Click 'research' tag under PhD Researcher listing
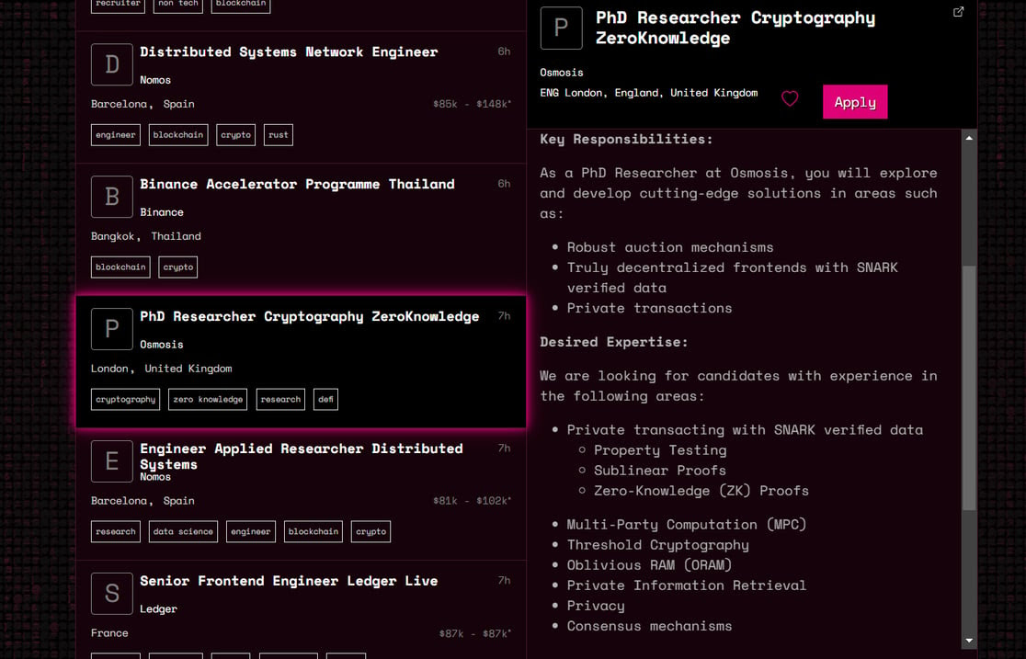 [x=280, y=399]
